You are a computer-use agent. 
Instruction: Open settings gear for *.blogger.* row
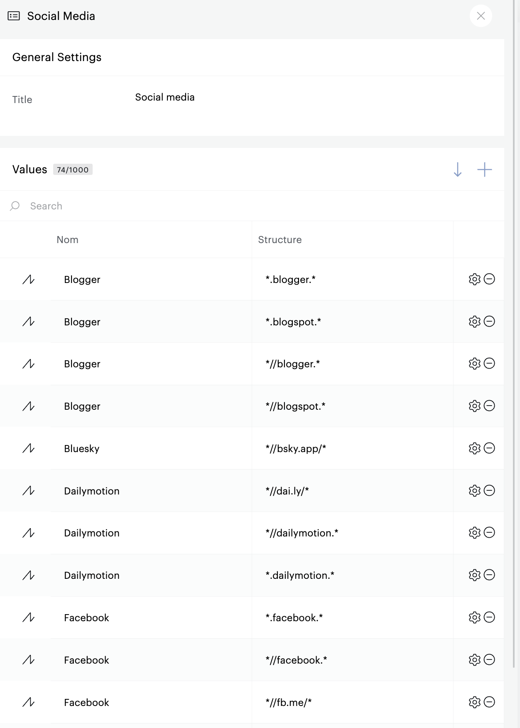[474, 279]
